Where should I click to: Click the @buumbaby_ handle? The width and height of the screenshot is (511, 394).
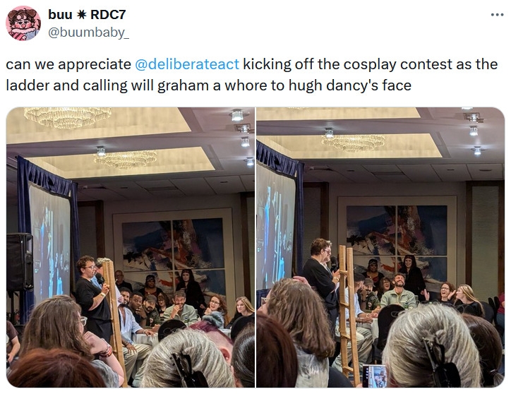(x=88, y=32)
